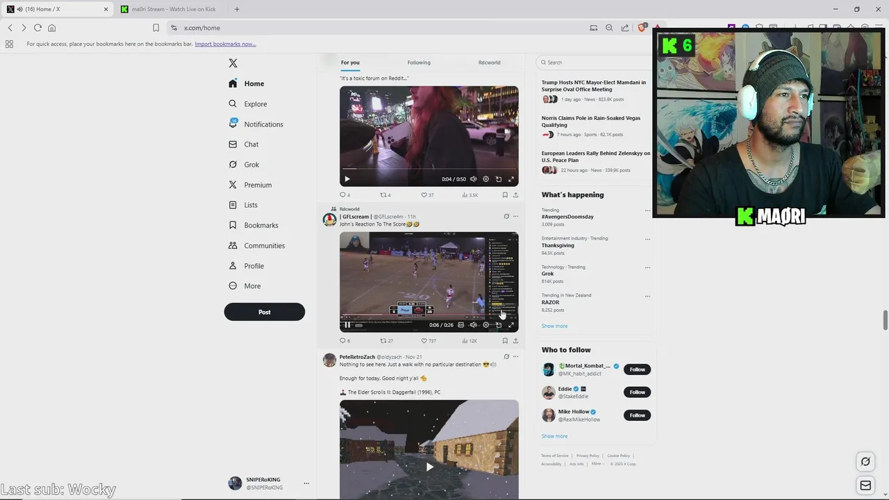889x500 pixels.
Task: Enter fullscreen on GFLscream video
Action: [511, 325]
